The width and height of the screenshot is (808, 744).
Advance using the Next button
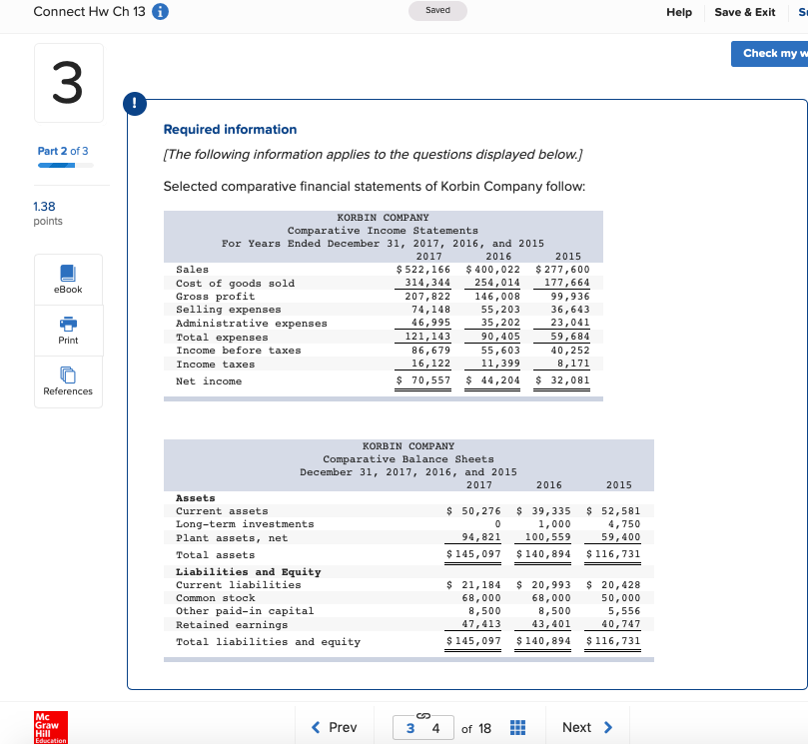pyautogui.click(x=586, y=727)
